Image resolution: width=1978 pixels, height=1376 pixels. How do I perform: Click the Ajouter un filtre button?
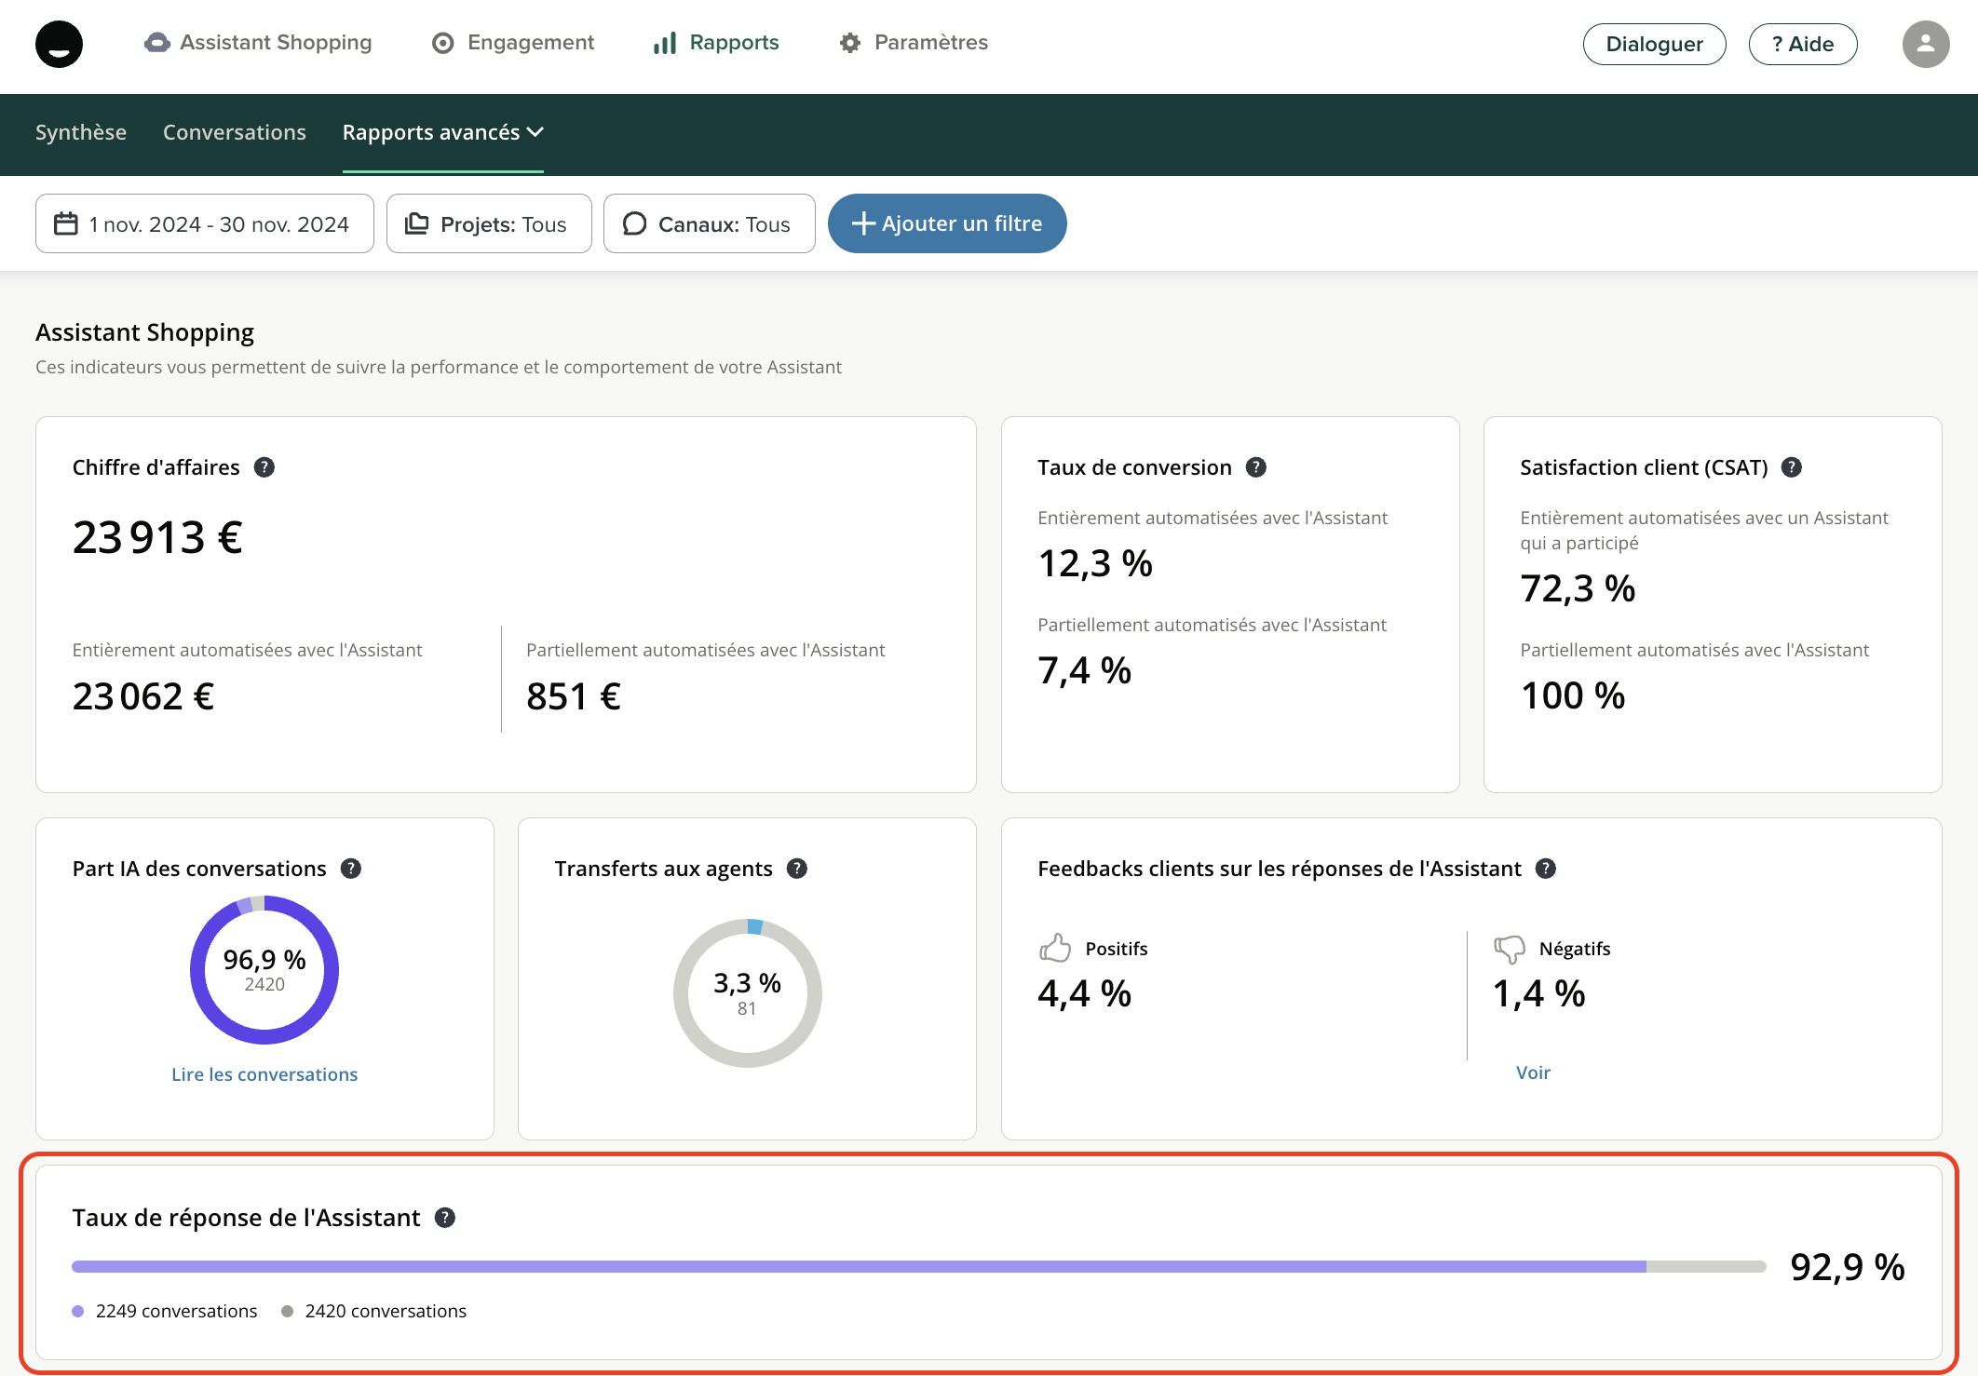[x=946, y=224]
